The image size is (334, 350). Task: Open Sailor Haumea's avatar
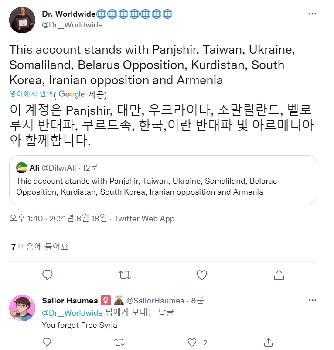(x=22, y=308)
